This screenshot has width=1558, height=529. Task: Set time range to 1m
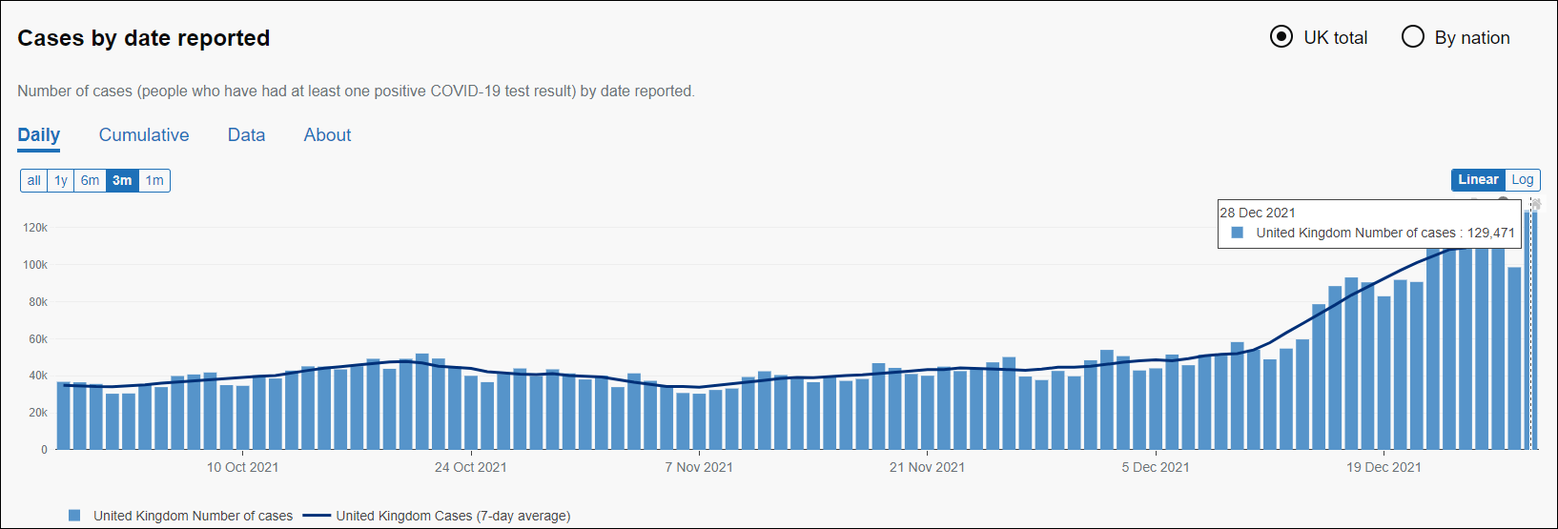pos(154,181)
